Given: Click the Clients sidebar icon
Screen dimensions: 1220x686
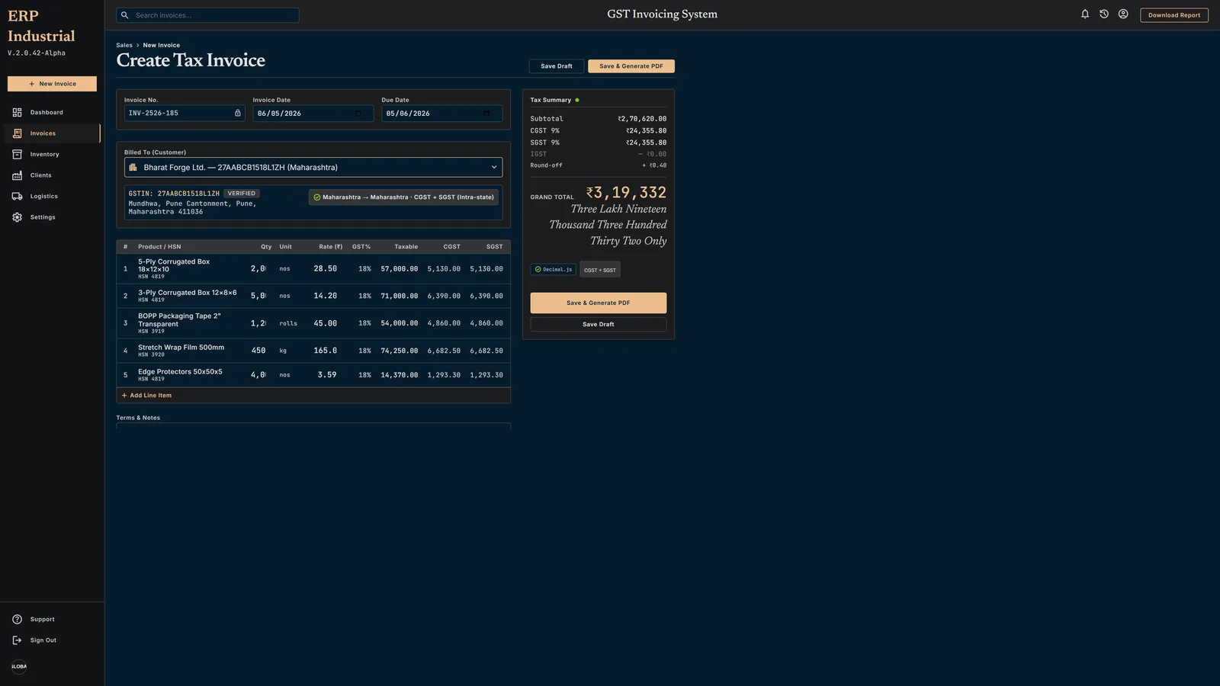Looking at the screenshot, I should 17,175.
